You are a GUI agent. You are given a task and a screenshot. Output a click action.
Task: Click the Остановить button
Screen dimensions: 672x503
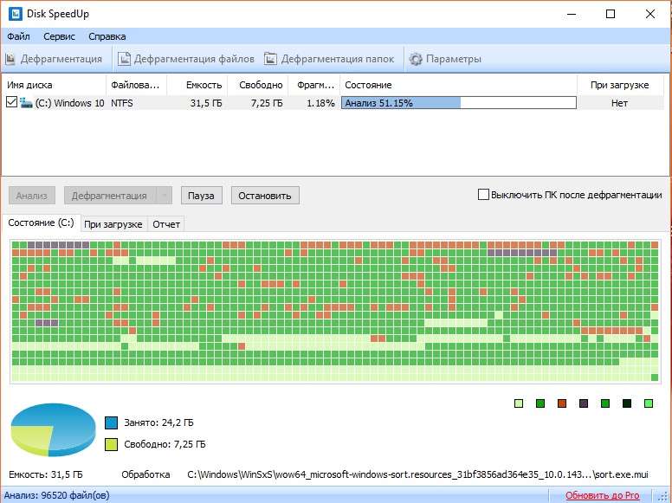pyautogui.click(x=265, y=196)
